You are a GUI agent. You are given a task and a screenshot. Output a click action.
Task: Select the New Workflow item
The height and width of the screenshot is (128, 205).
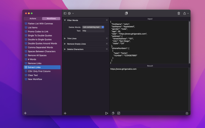(42, 79)
